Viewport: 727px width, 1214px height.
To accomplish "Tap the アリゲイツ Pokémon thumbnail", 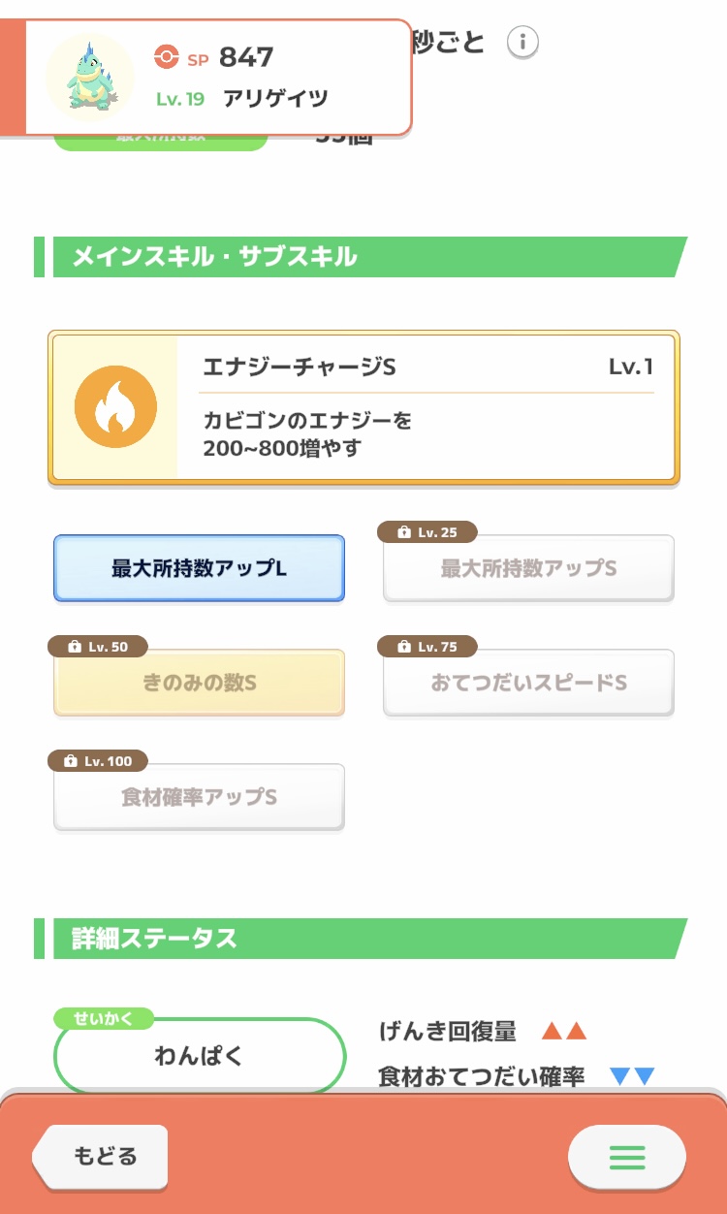I will tap(89, 77).
